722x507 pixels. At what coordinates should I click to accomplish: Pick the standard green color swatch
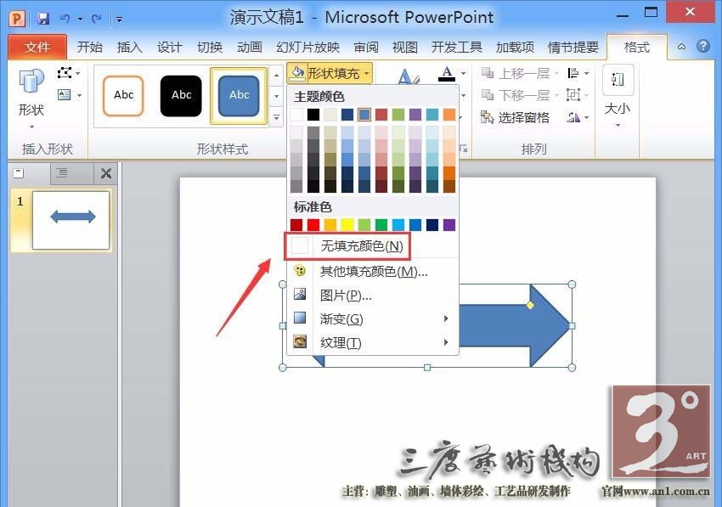381,225
